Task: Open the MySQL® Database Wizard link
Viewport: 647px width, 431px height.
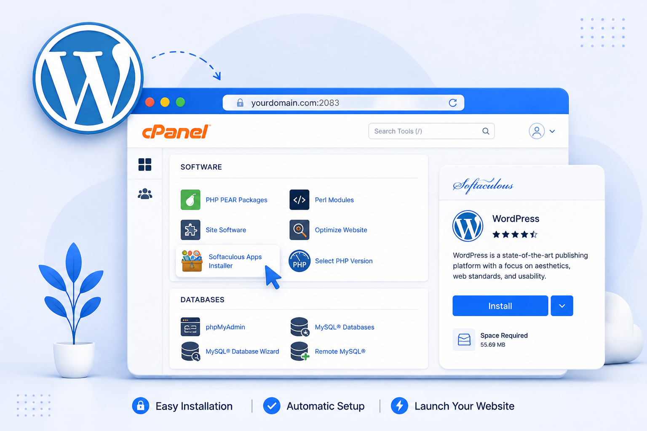Action: pyautogui.click(x=242, y=351)
